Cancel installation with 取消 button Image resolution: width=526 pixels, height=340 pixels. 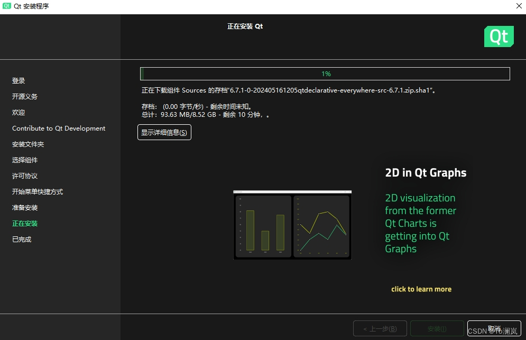[494, 328]
